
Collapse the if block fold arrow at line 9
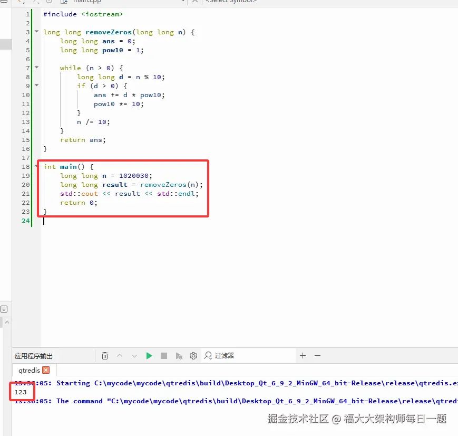tap(37, 85)
